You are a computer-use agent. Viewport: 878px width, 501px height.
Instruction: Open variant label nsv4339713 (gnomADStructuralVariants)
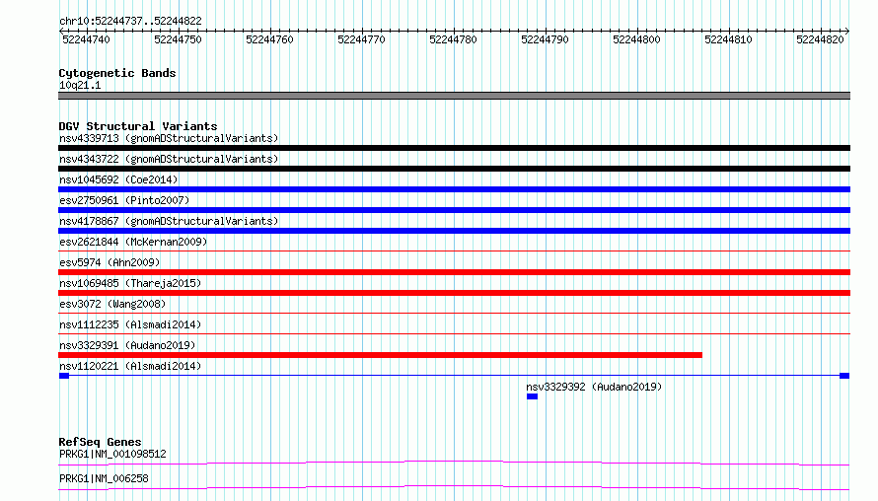169,138
